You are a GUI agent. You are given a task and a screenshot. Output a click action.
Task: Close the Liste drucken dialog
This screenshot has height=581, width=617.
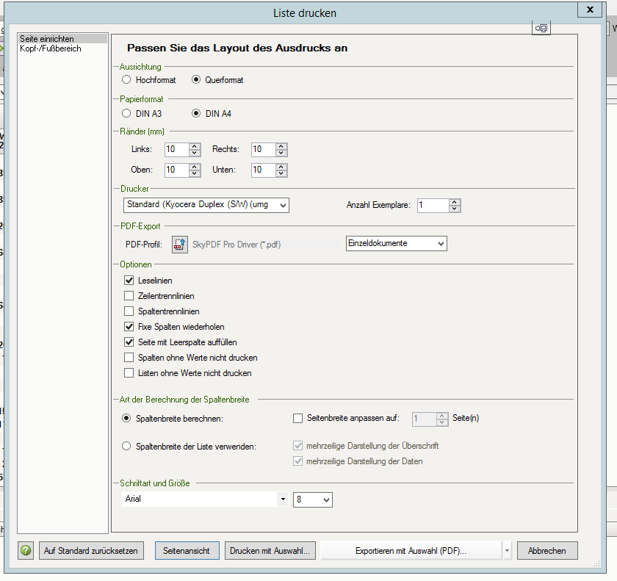point(589,10)
